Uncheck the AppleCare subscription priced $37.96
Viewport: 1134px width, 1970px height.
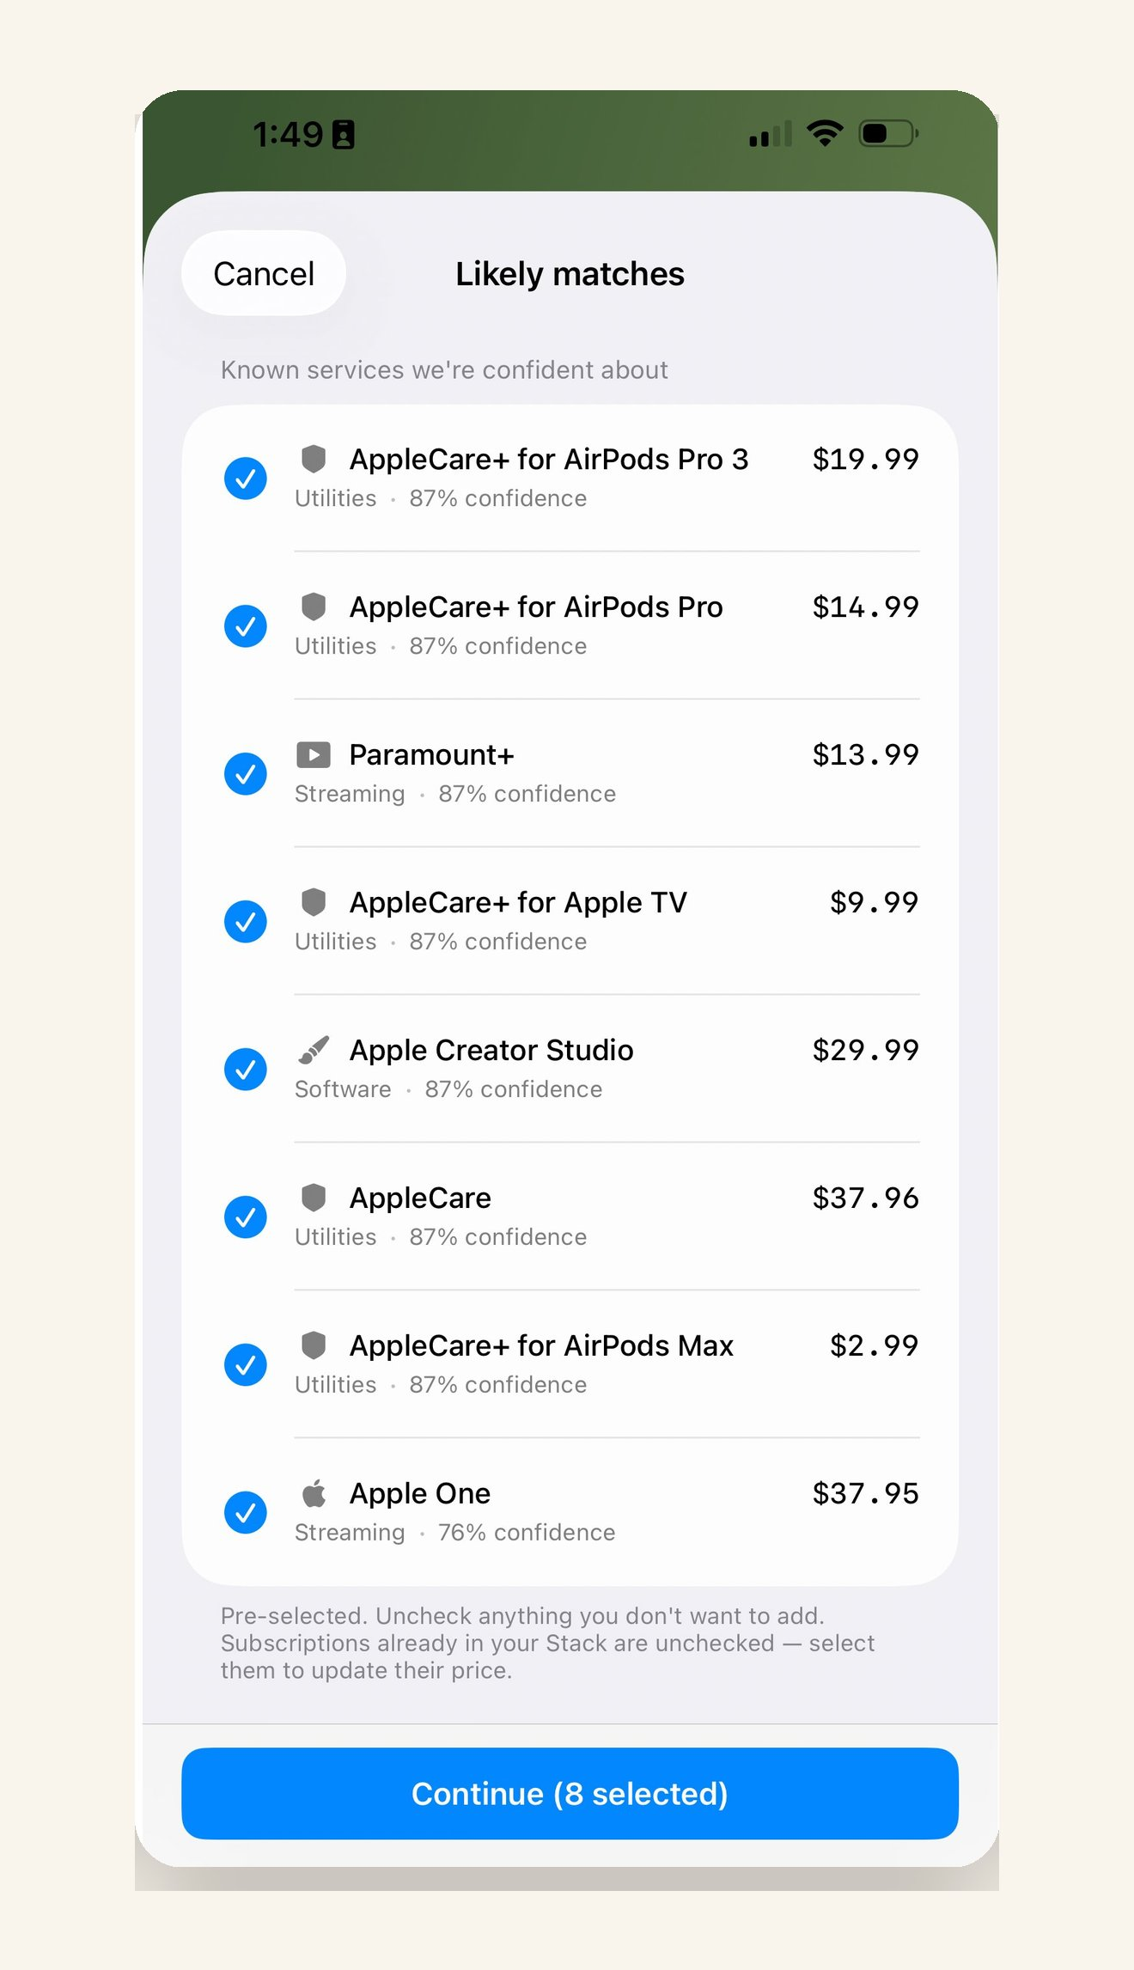point(245,1217)
